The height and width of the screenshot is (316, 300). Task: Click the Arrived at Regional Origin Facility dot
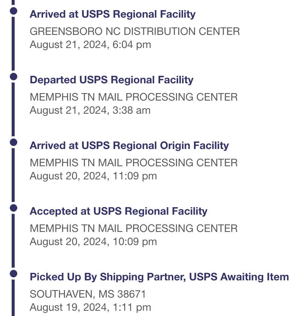tap(14, 143)
